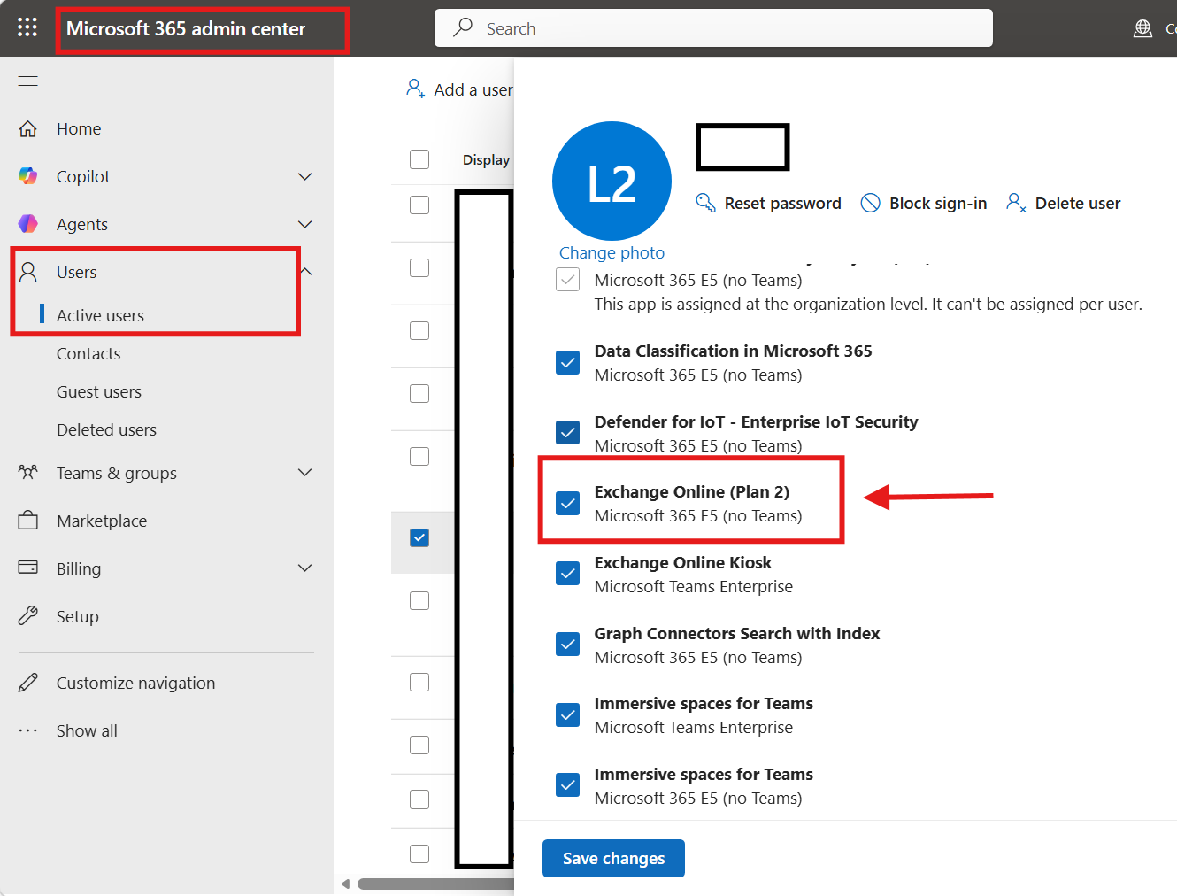Image resolution: width=1177 pixels, height=896 pixels.
Task: Open Deleted users list
Action: [106, 429]
